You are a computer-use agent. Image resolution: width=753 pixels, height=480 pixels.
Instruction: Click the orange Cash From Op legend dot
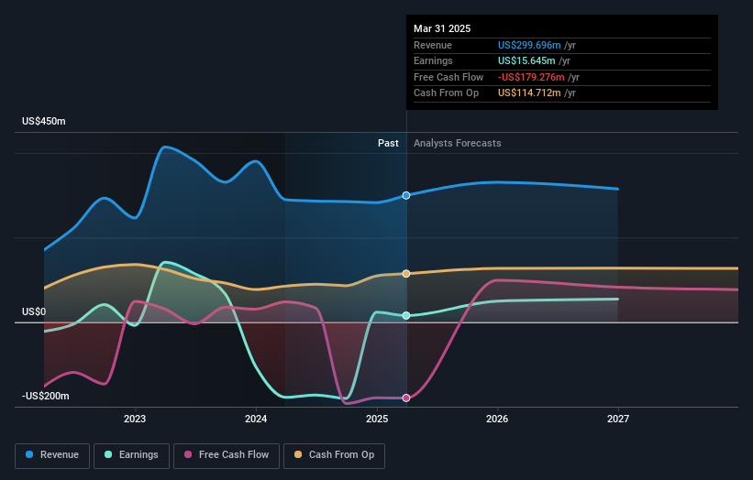point(298,454)
